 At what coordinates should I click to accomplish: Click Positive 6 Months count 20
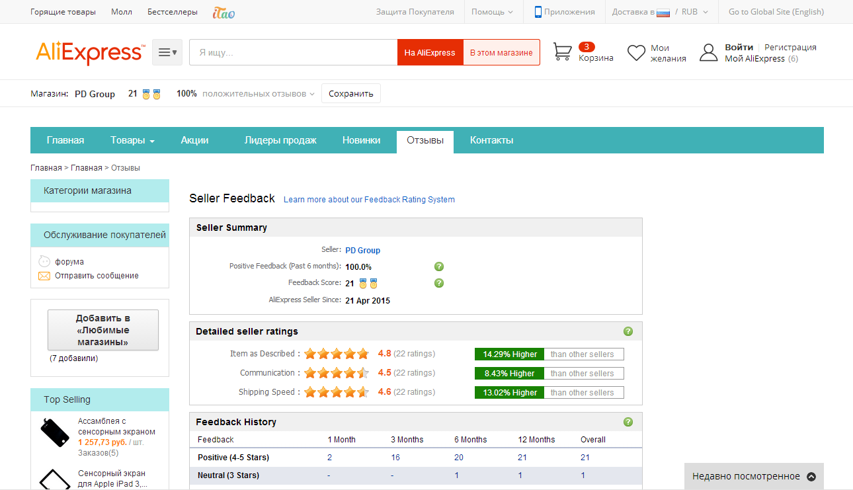(x=459, y=457)
